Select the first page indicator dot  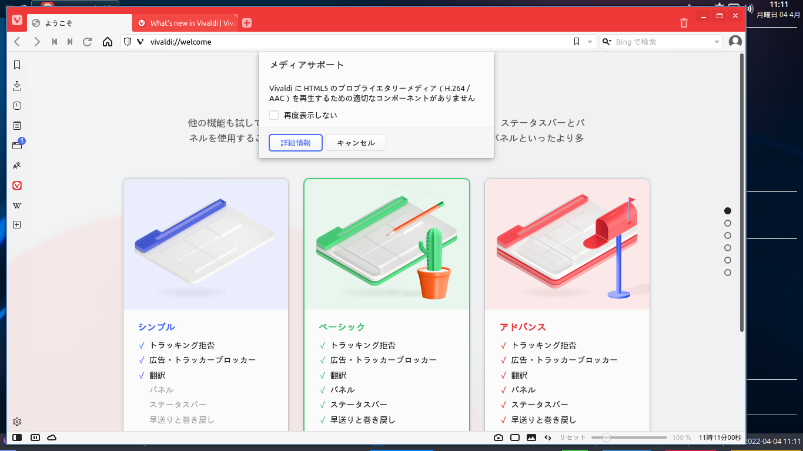(728, 211)
